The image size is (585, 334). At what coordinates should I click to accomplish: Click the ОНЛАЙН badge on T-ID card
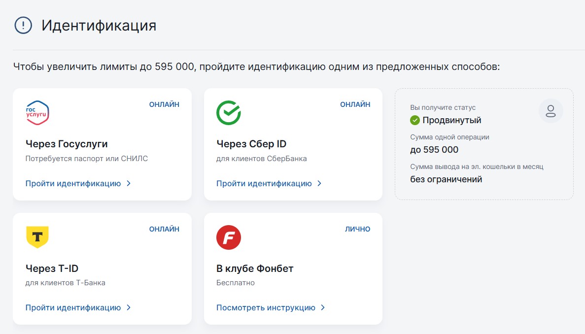164,229
